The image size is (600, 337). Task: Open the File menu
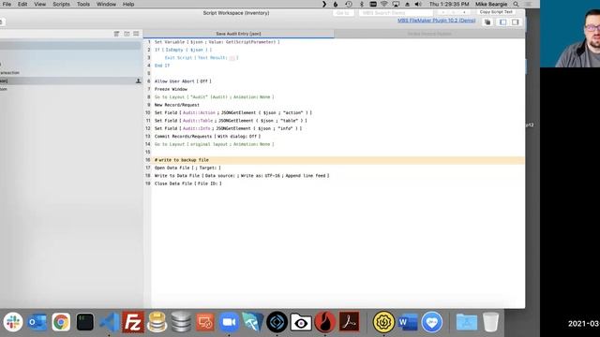pos(7,4)
